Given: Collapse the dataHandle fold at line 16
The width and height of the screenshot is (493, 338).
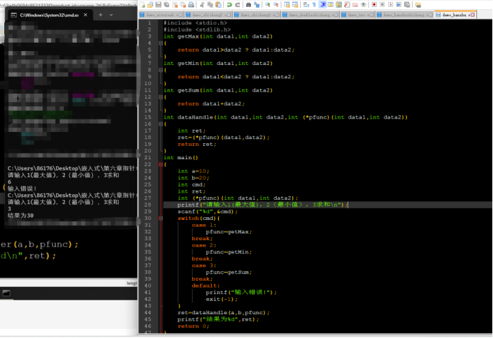Looking at the screenshot, I should (161, 124).
